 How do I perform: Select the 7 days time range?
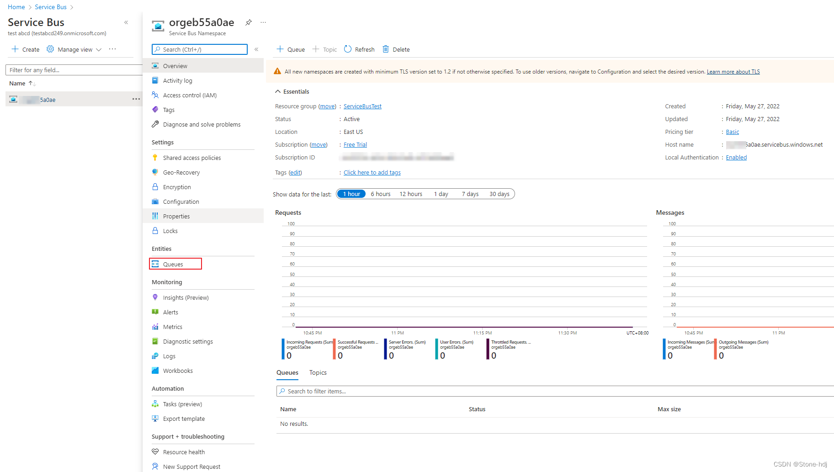pos(470,194)
